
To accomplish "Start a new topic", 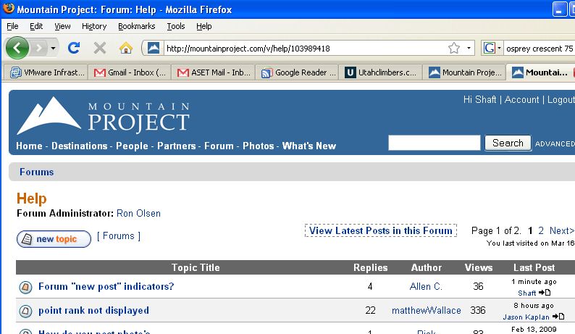I will pyautogui.click(x=54, y=239).
